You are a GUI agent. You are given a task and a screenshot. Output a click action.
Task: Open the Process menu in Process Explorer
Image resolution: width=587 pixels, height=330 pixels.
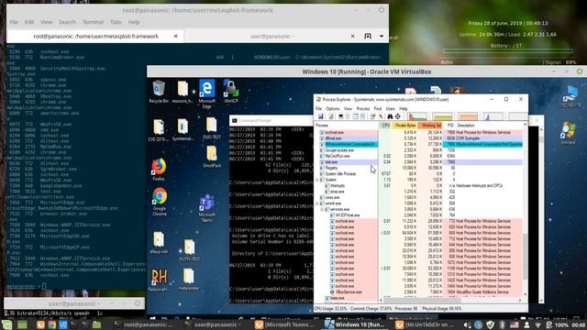363,108
